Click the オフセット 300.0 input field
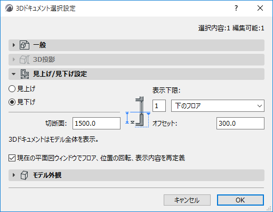Viewport: 273px width, 212px height. click(x=240, y=124)
